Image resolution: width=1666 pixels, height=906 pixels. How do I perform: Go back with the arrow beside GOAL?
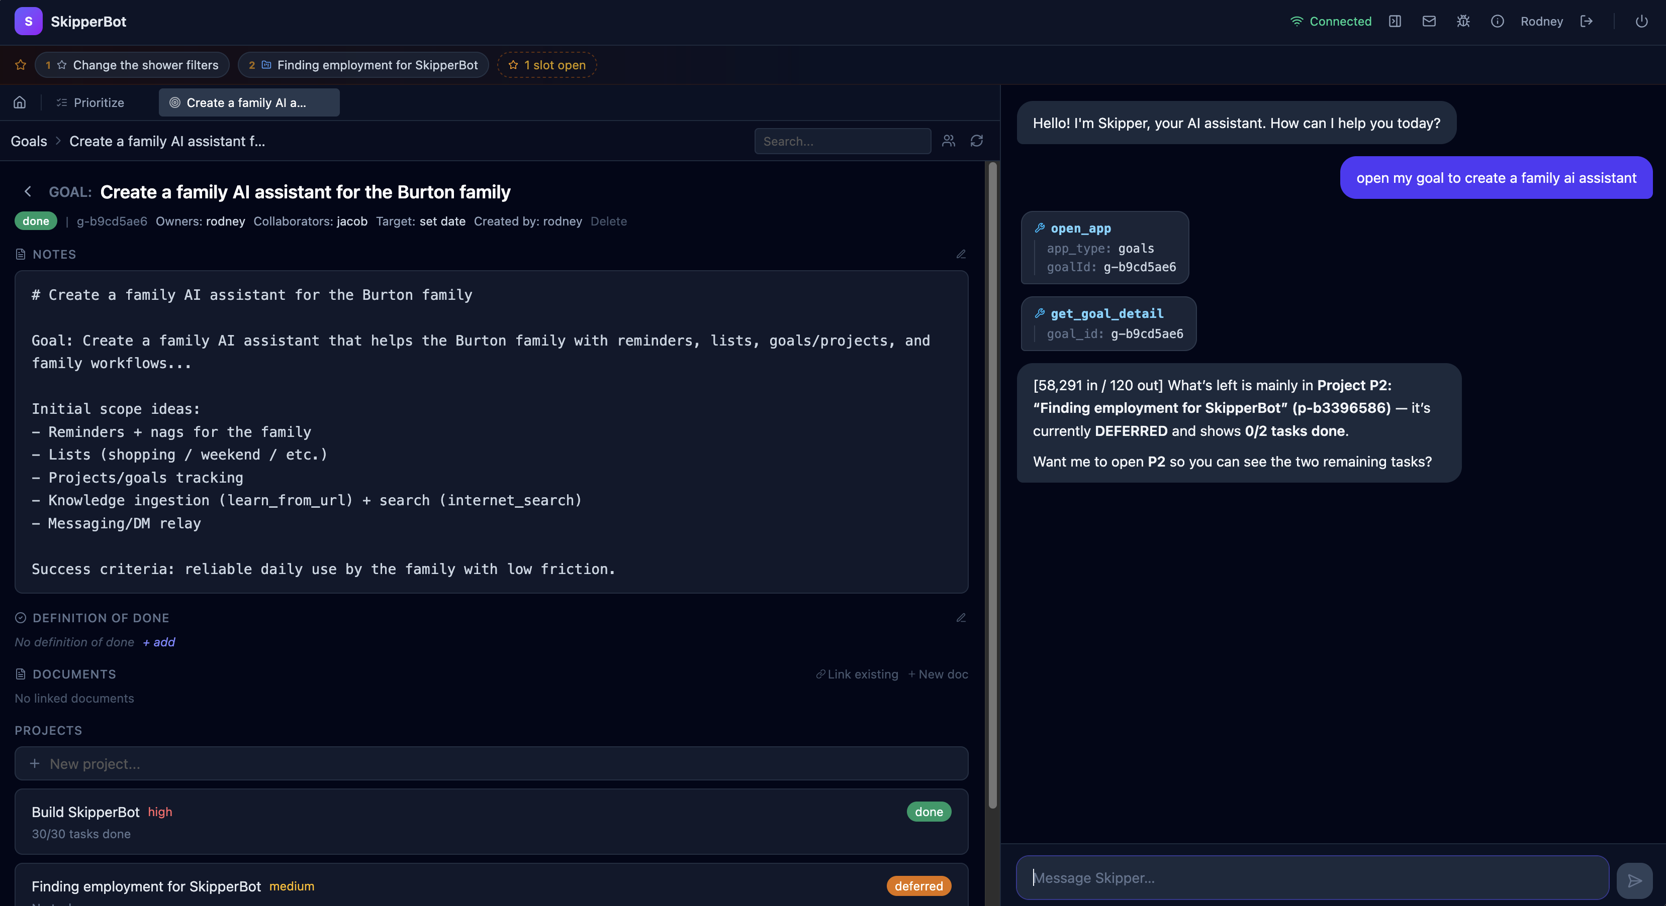[x=28, y=191]
